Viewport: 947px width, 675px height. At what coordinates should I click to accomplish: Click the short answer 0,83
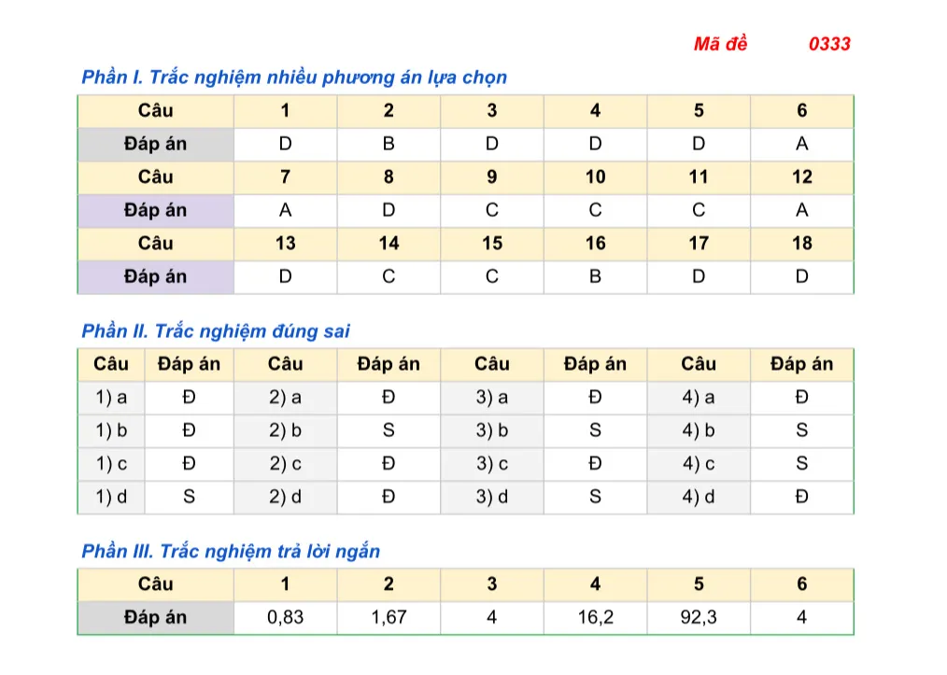click(285, 617)
